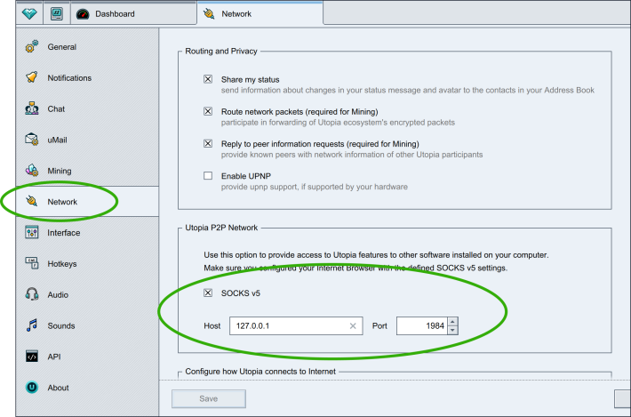Screen dimensions: 631x417
Task: Open the API terminal icon
Action: [x=31, y=357]
